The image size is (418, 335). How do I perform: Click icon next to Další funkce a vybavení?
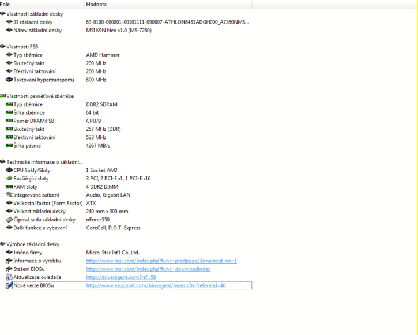pos(9,228)
